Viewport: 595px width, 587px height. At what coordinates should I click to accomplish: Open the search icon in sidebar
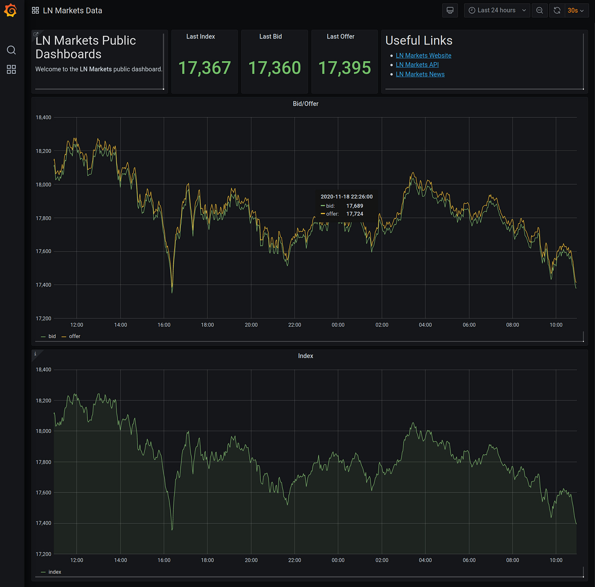11,50
